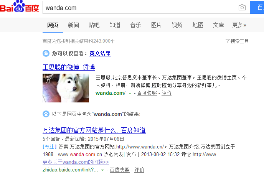Click the white dog thumbnail image
This screenshot has width=264, height=173.
[x=66, y=88]
